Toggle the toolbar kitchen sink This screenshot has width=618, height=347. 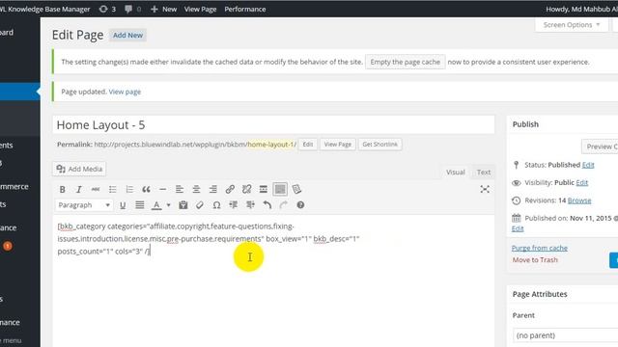coord(280,189)
